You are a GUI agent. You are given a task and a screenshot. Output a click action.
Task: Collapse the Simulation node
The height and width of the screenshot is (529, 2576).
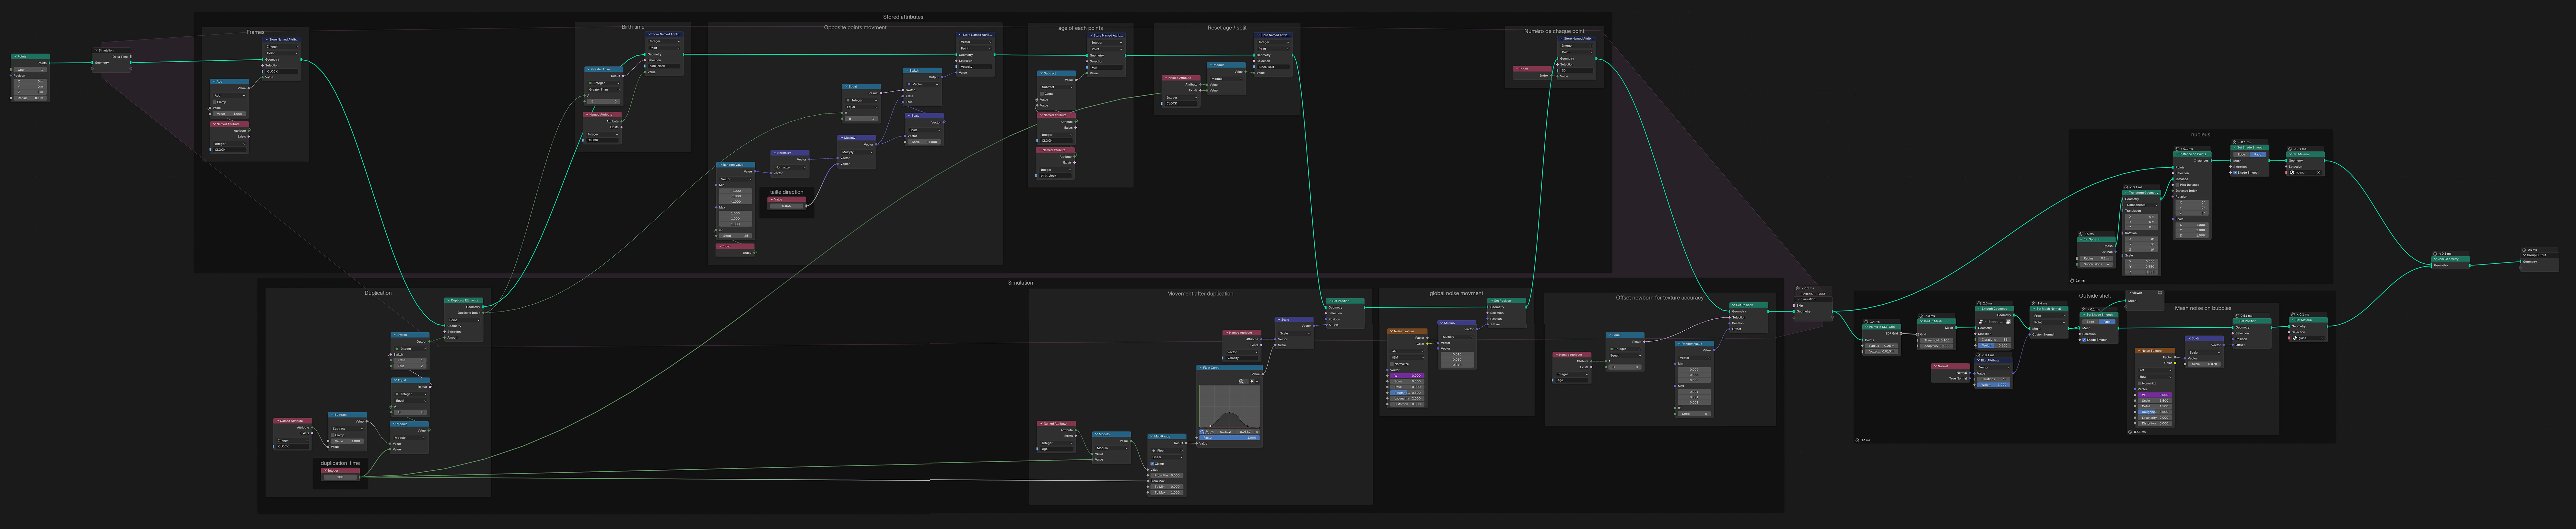point(97,50)
